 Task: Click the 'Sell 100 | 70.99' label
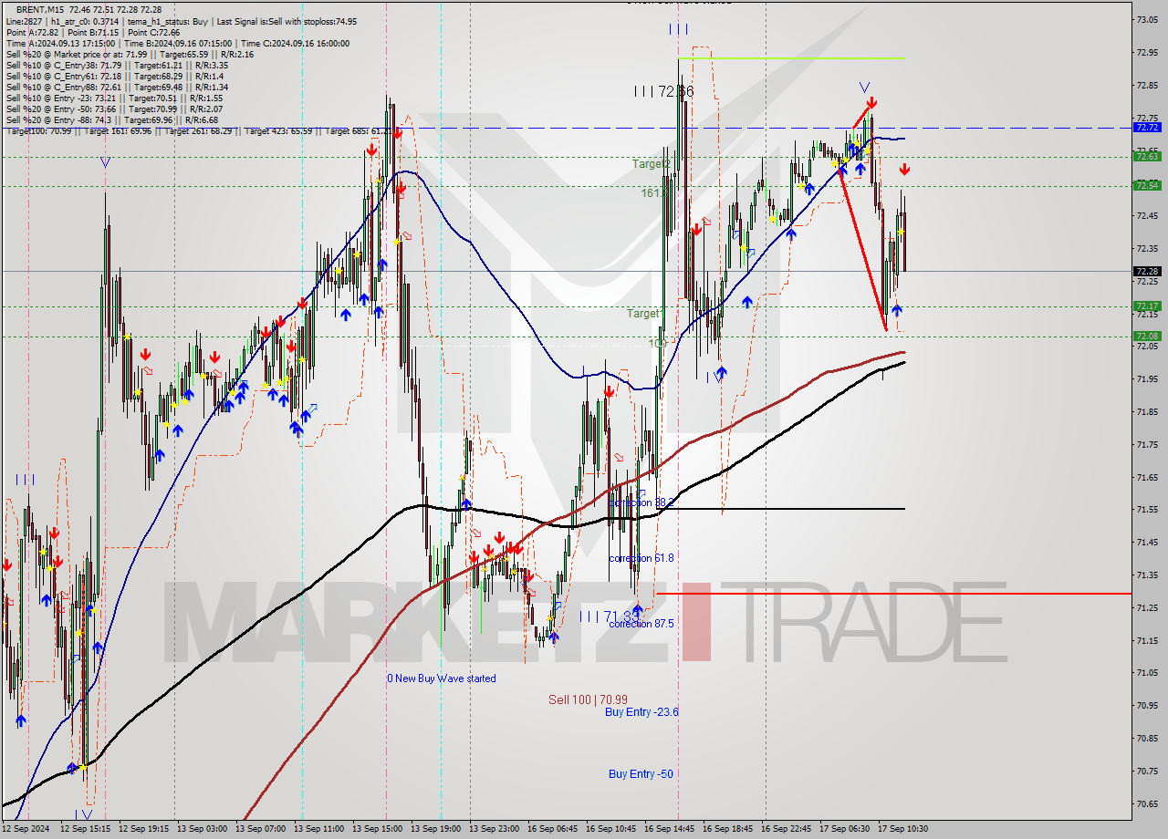588,699
